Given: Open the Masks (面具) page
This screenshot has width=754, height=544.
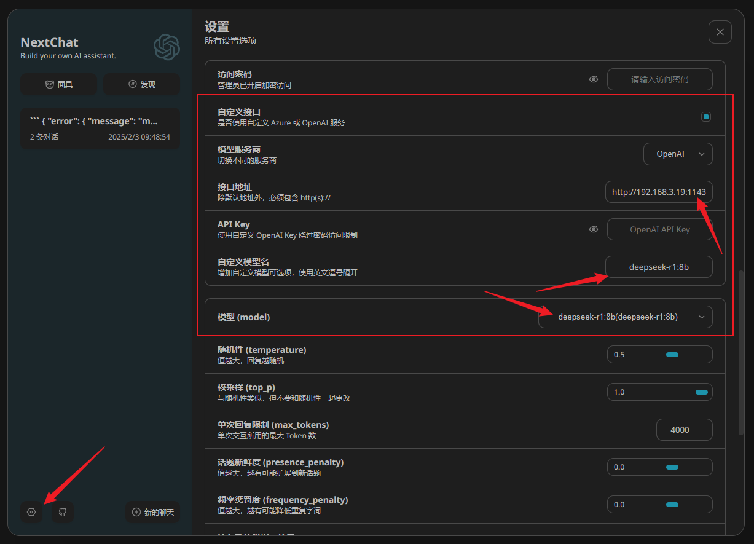Looking at the screenshot, I should (x=58, y=84).
